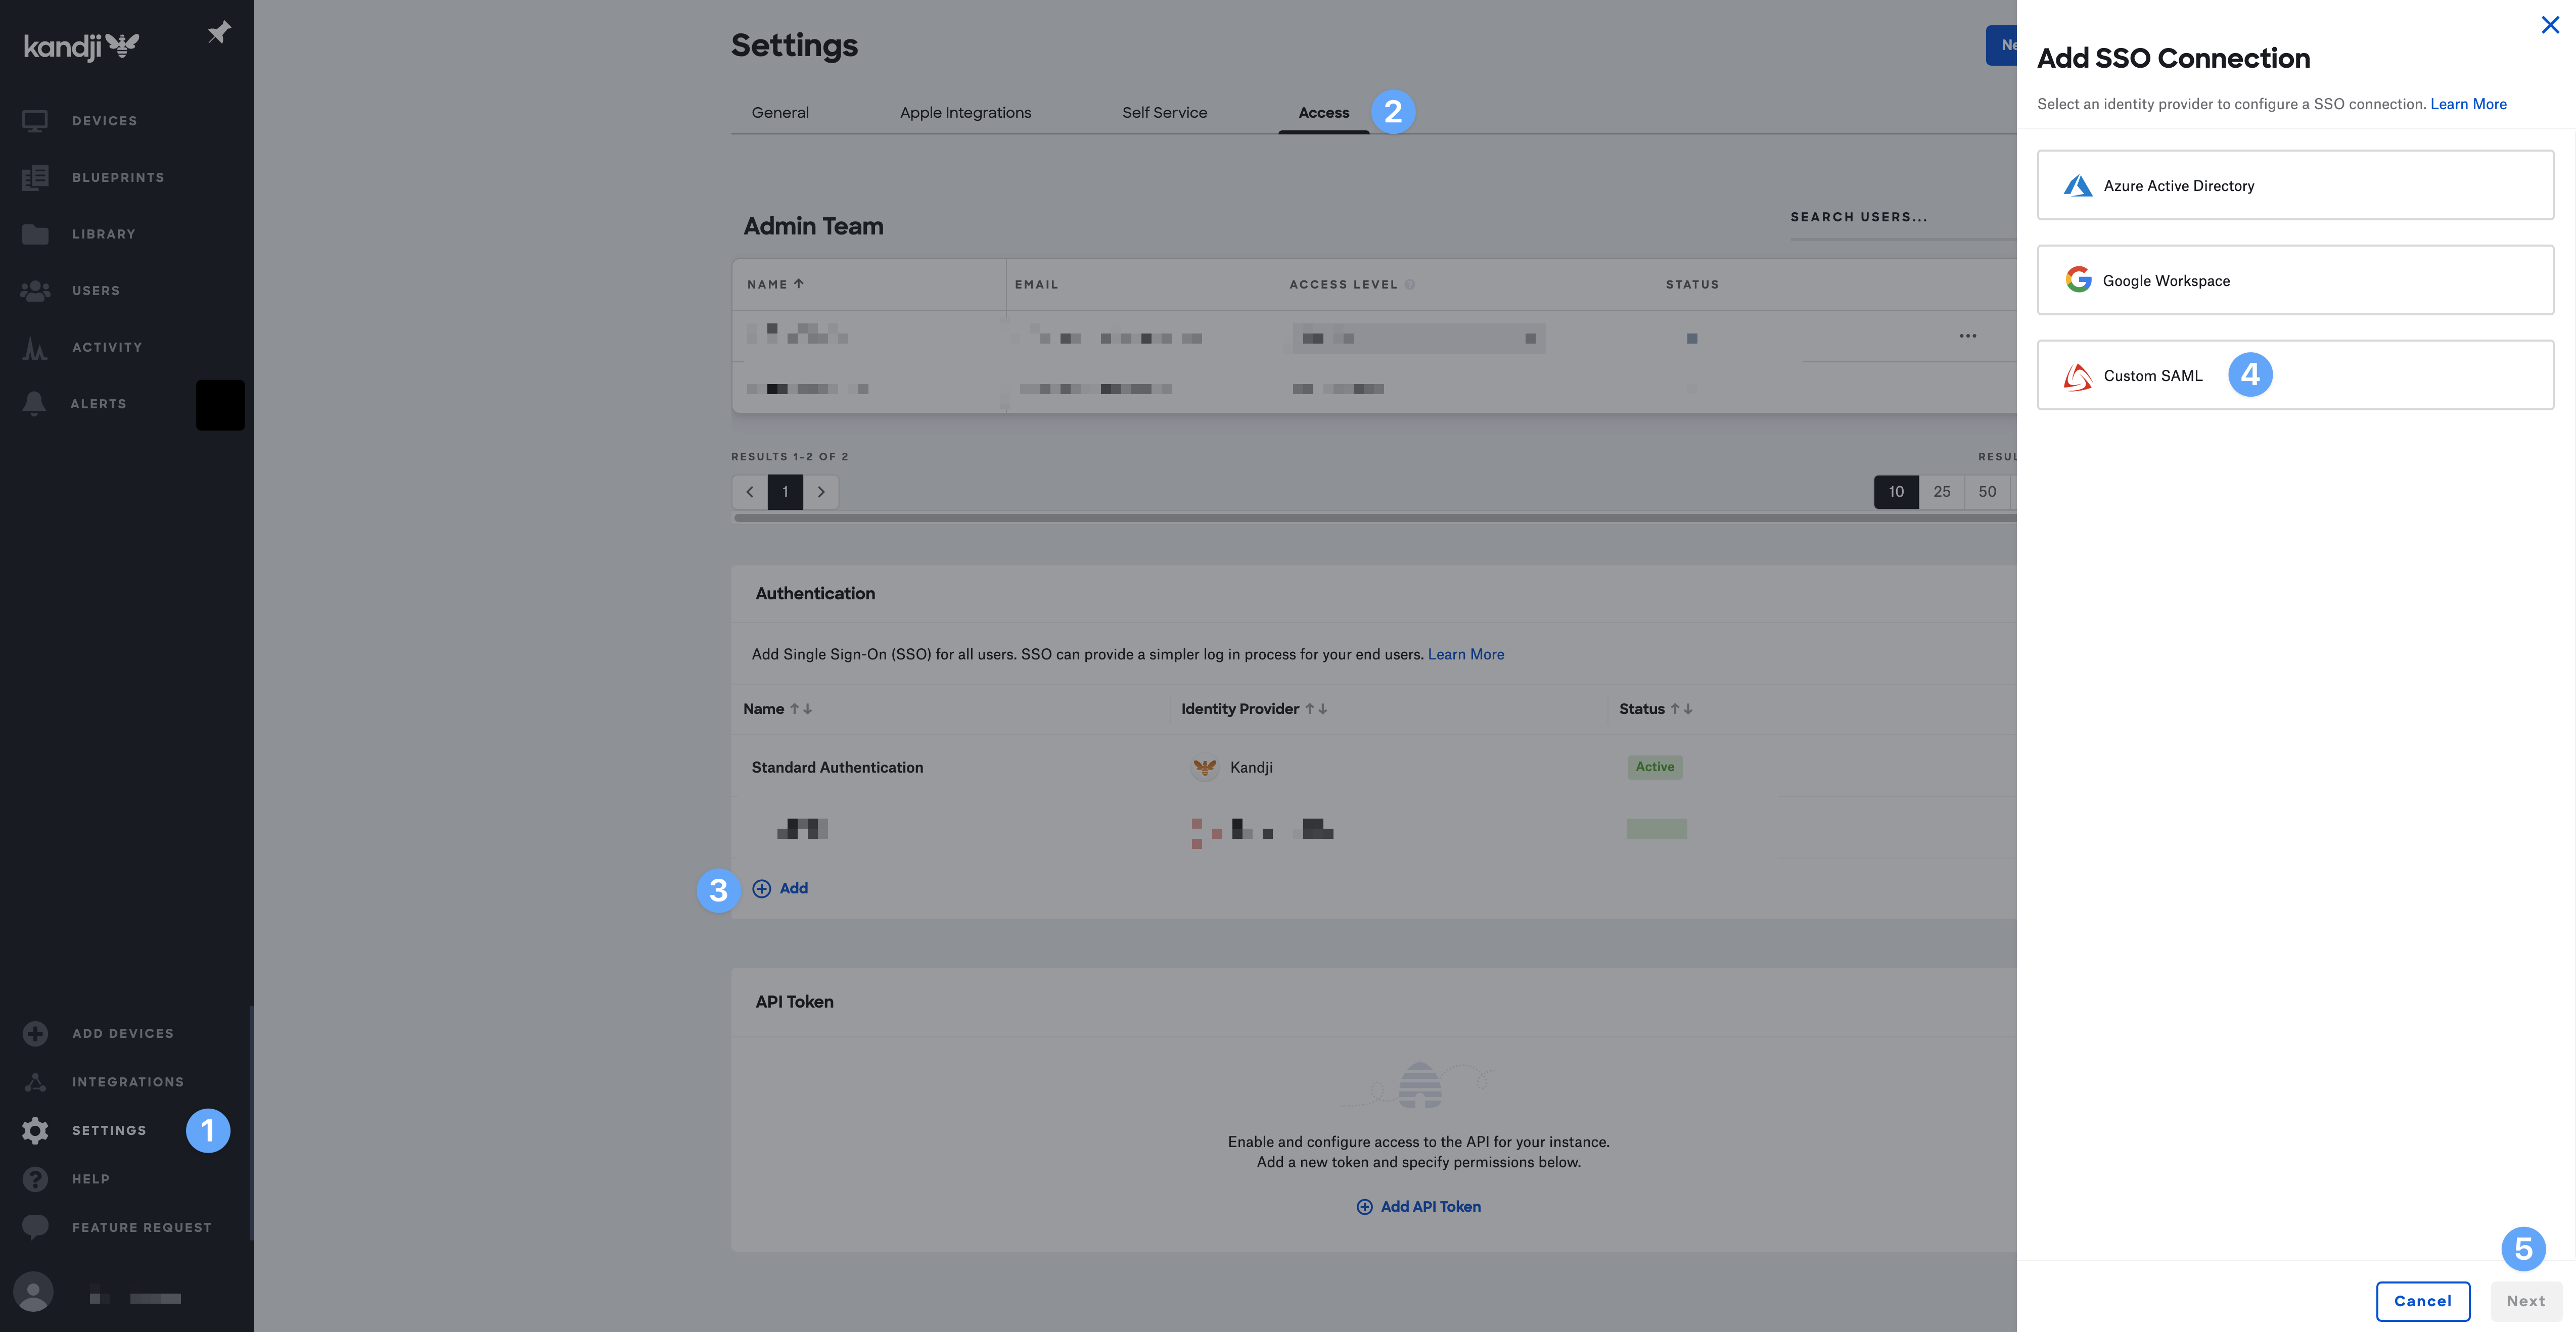Go to next results page arrow
Screen dimensions: 2576x1332
pos(821,492)
